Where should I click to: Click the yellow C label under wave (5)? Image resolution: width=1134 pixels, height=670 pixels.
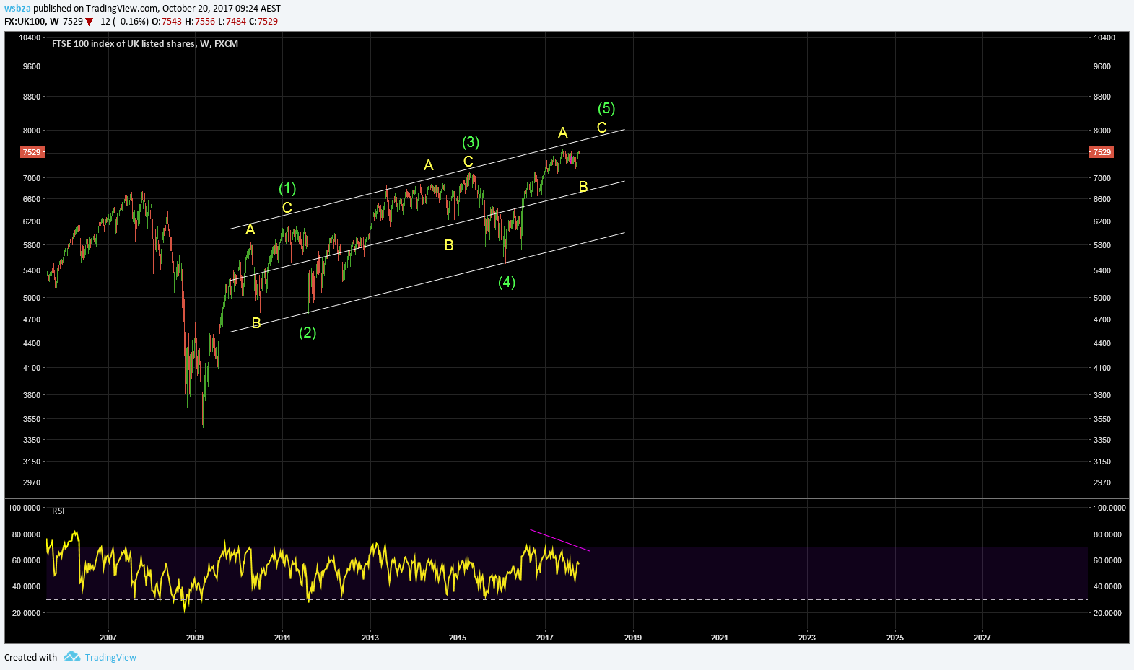(601, 128)
